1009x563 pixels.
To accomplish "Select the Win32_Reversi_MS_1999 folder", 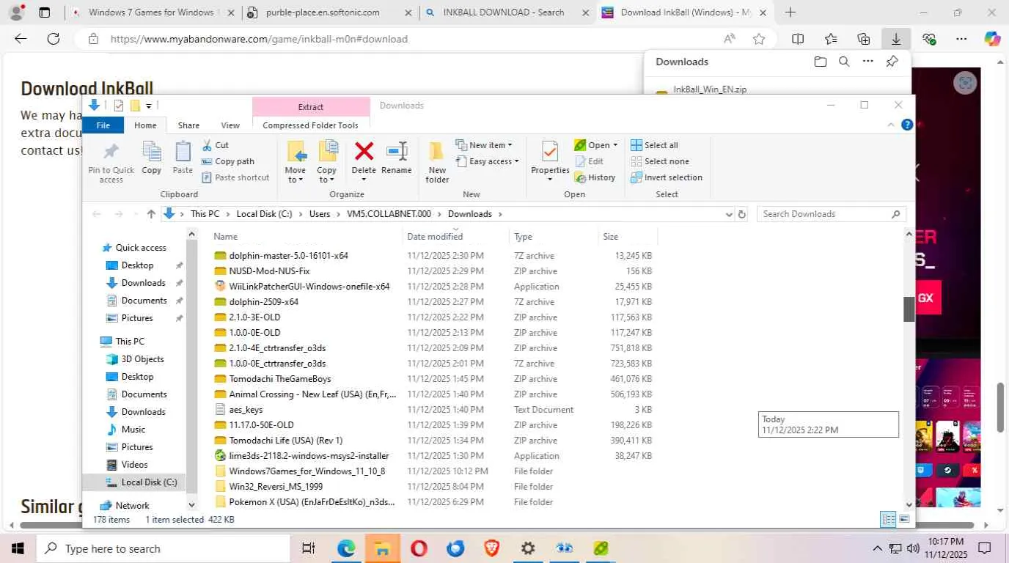I will 276,487.
